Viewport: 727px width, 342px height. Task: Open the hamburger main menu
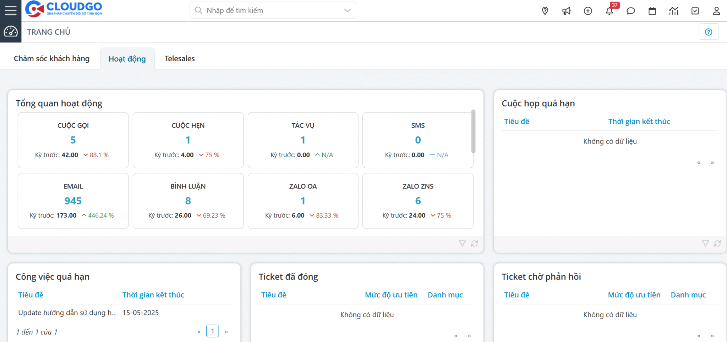11,10
